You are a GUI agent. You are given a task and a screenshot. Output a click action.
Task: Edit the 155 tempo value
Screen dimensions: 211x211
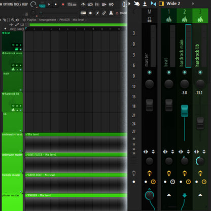tap(72, 5)
